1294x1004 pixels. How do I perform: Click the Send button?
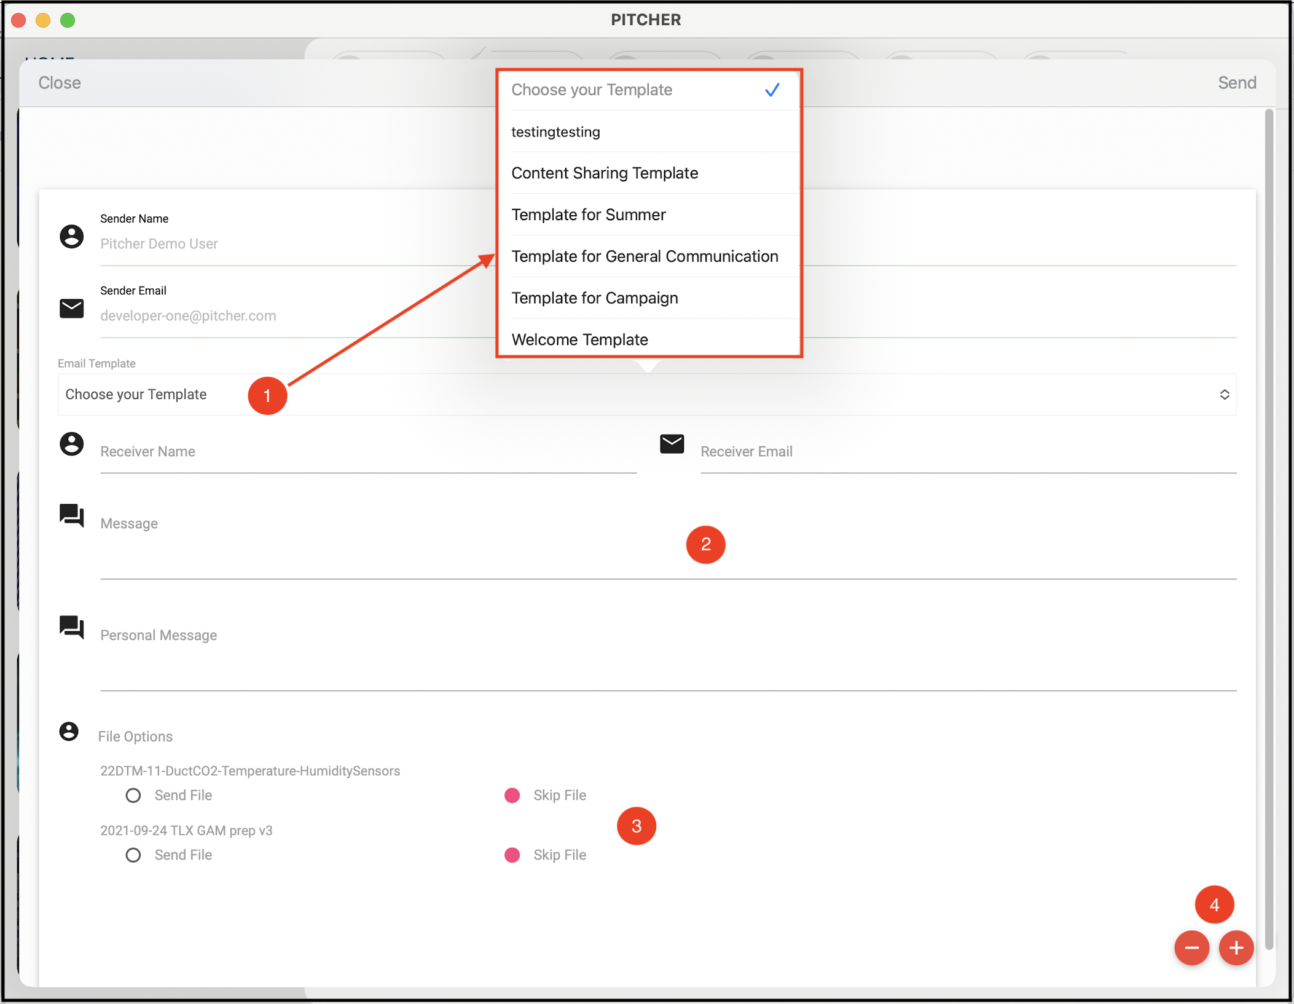click(1237, 82)
